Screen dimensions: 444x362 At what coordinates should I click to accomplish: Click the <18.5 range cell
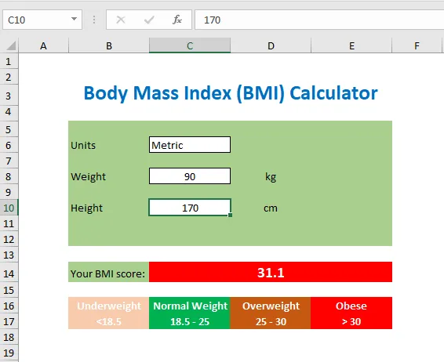109,321
